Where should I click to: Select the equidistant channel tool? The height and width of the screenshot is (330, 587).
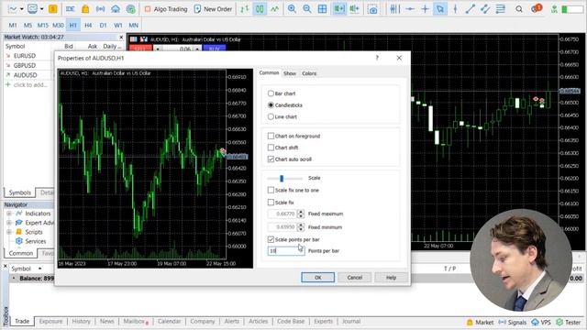tap(485, 8)
